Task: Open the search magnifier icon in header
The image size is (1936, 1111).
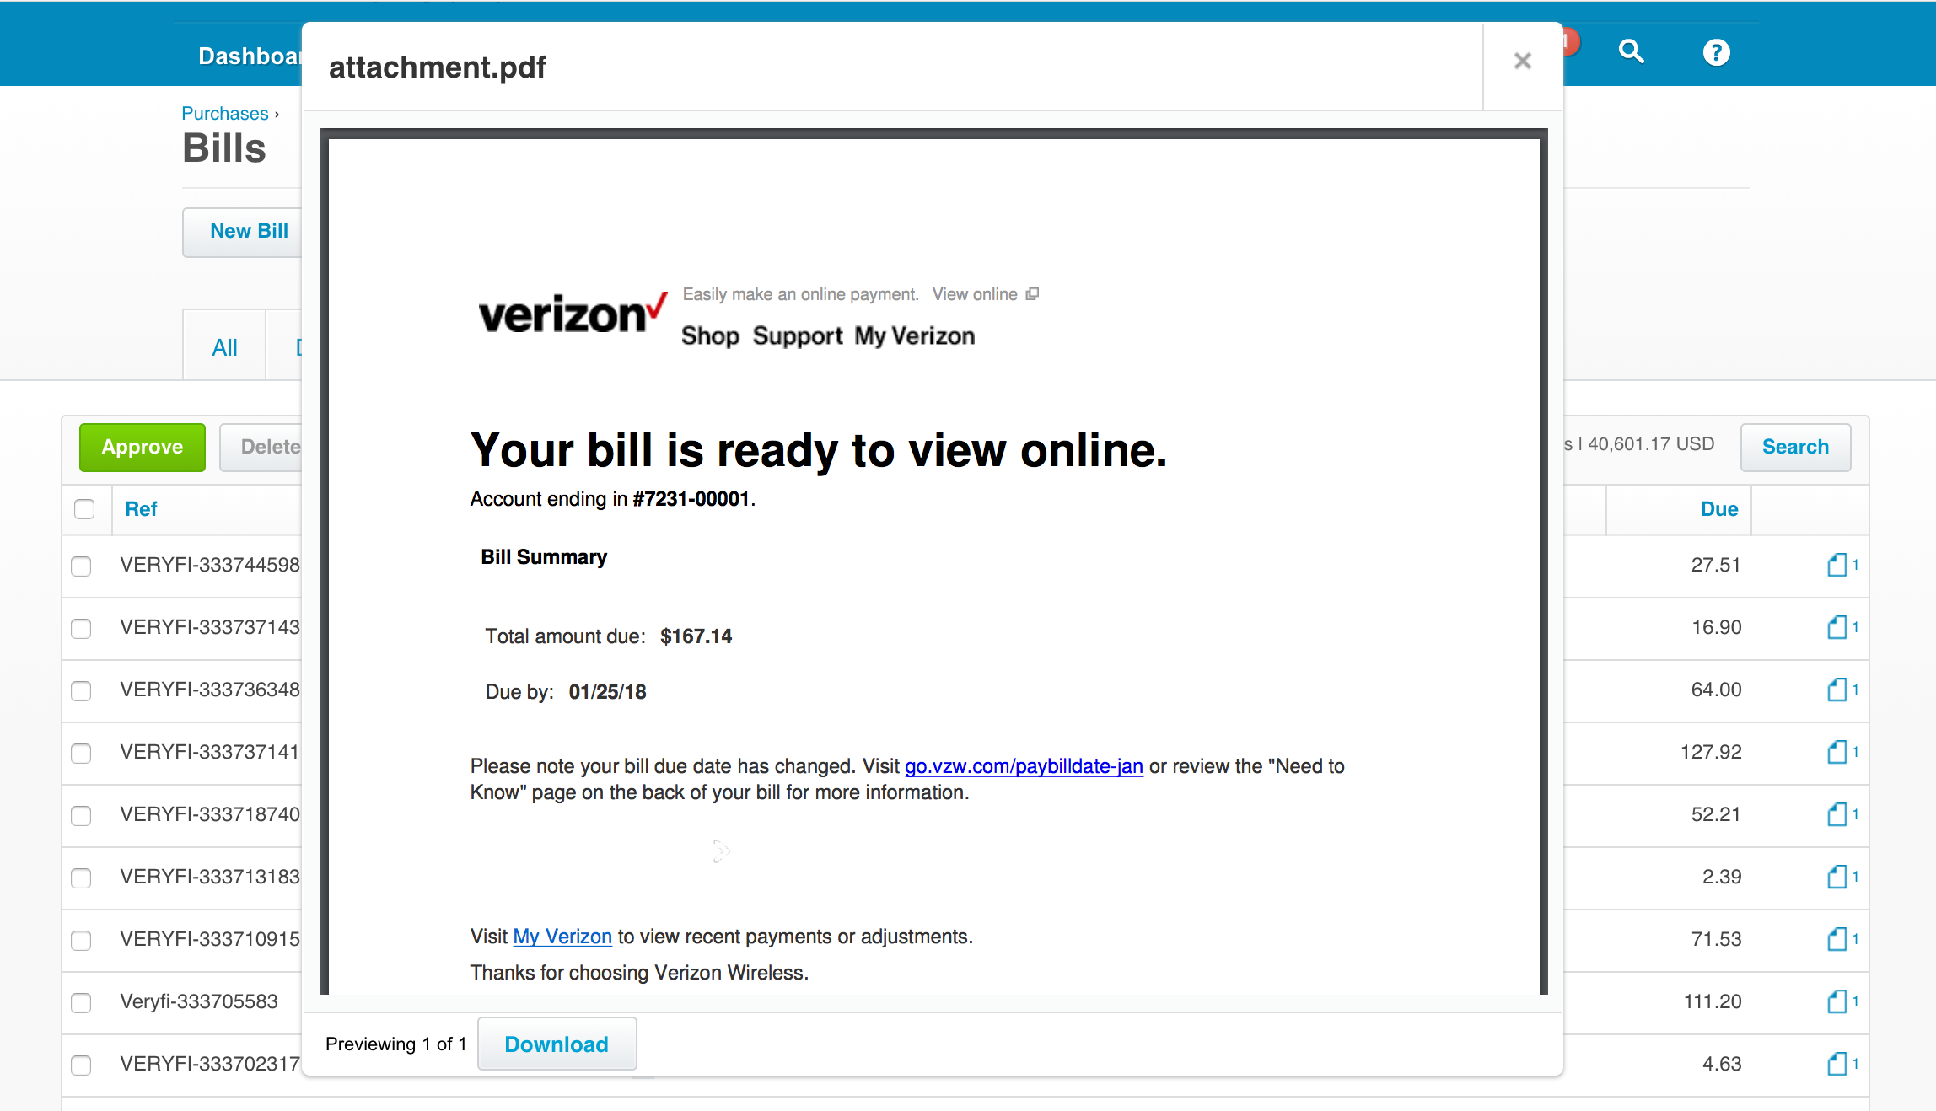Action: pyautogui.click(x=1632, y=52)
